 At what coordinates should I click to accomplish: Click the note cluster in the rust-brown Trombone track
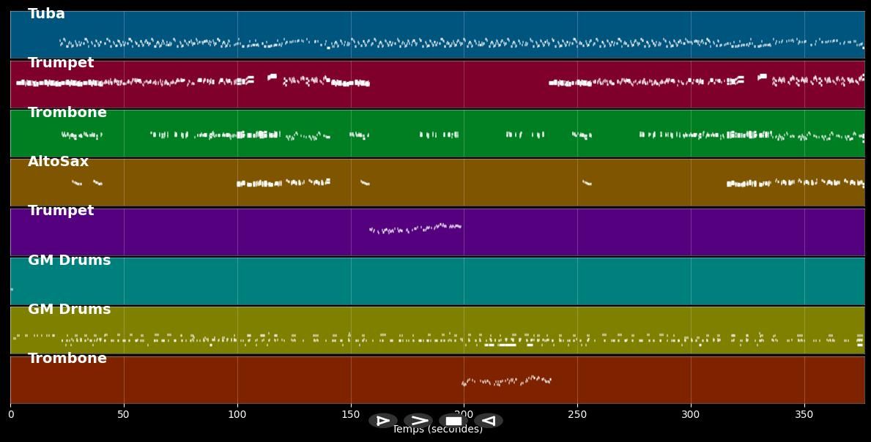(506, 381)
